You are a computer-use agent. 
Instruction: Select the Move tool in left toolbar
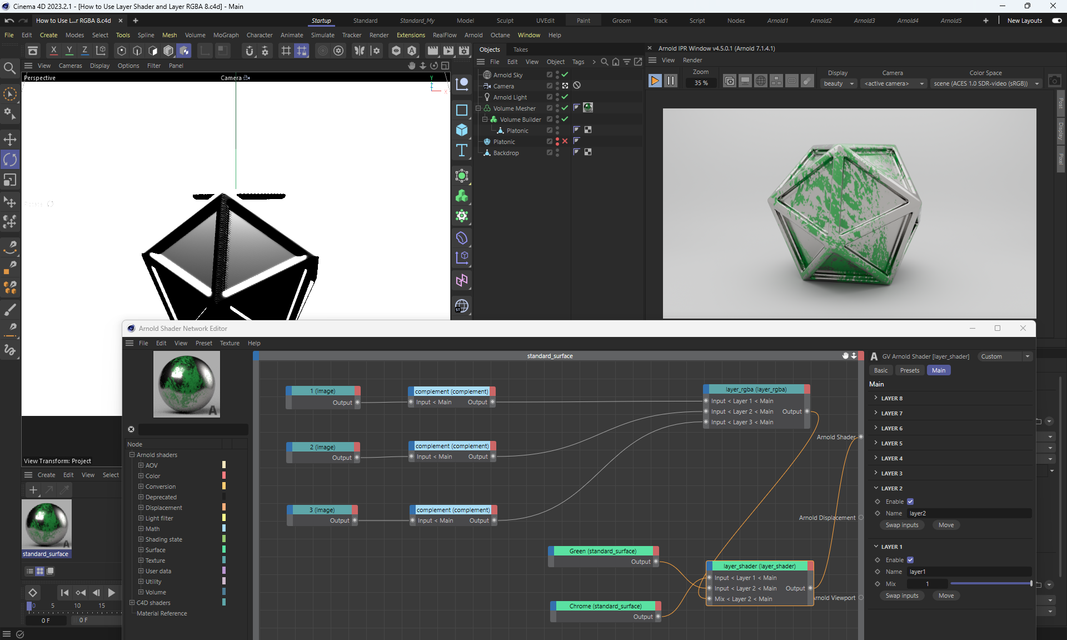tap(10, 139)
